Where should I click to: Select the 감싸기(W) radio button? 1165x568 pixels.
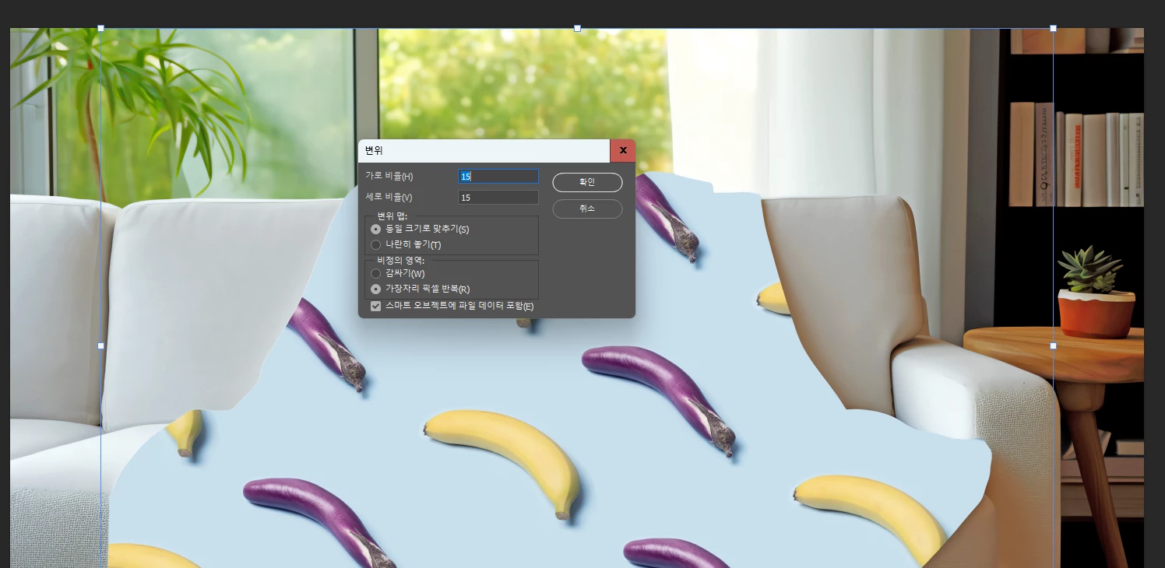[376, 274]
